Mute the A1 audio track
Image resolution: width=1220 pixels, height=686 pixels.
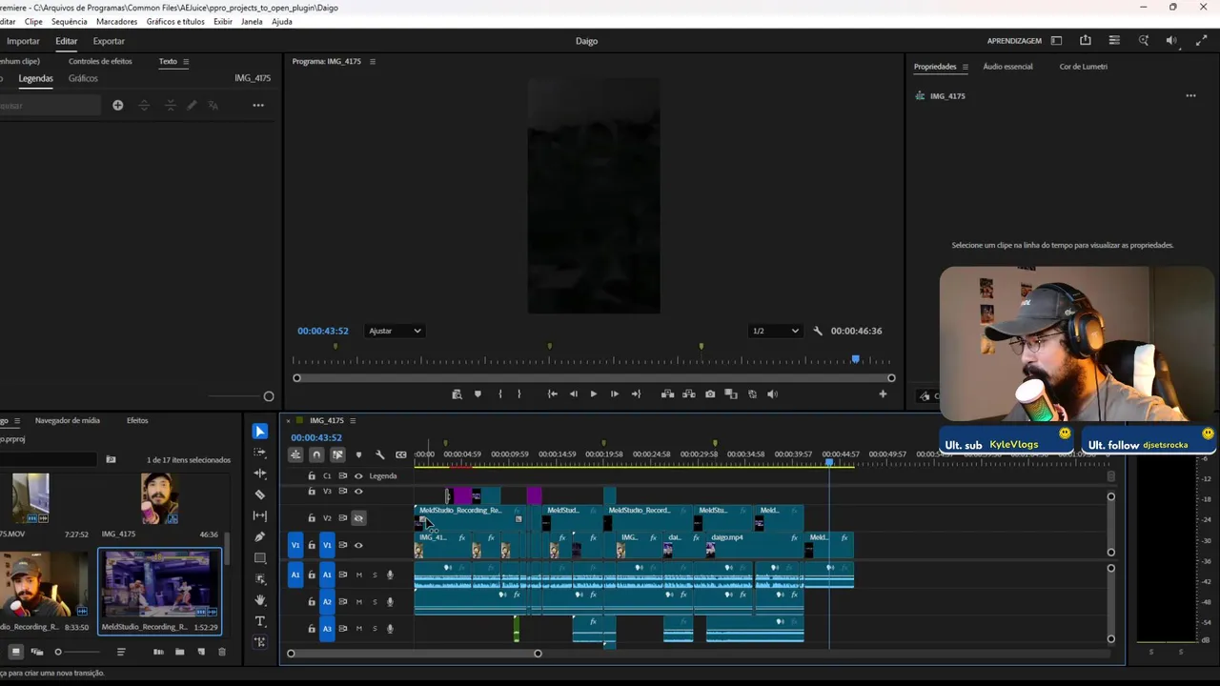click(x=358, y=575)
